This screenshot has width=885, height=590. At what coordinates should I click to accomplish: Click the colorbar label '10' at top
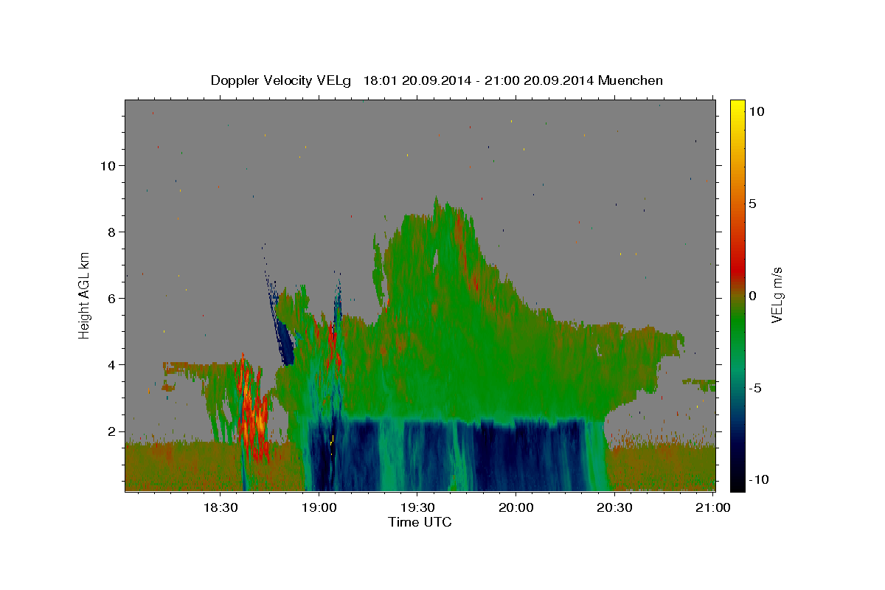tap(755, 111)
